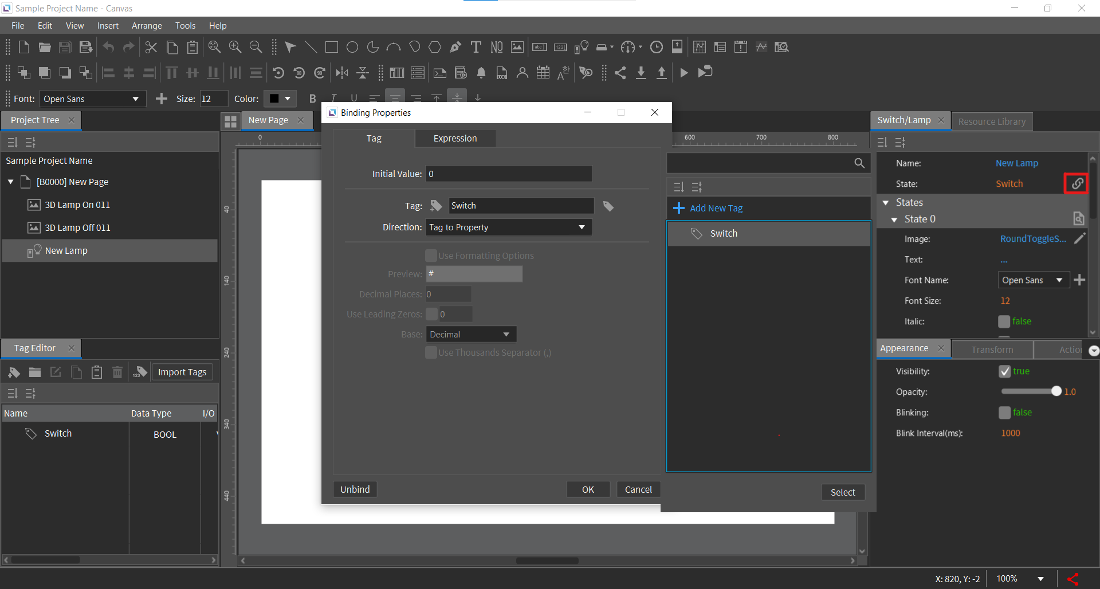Image resolution: width=1100 pixels, height=589 pixels.
Task: Click the Undo arrow icon
Action: point(108,47)
